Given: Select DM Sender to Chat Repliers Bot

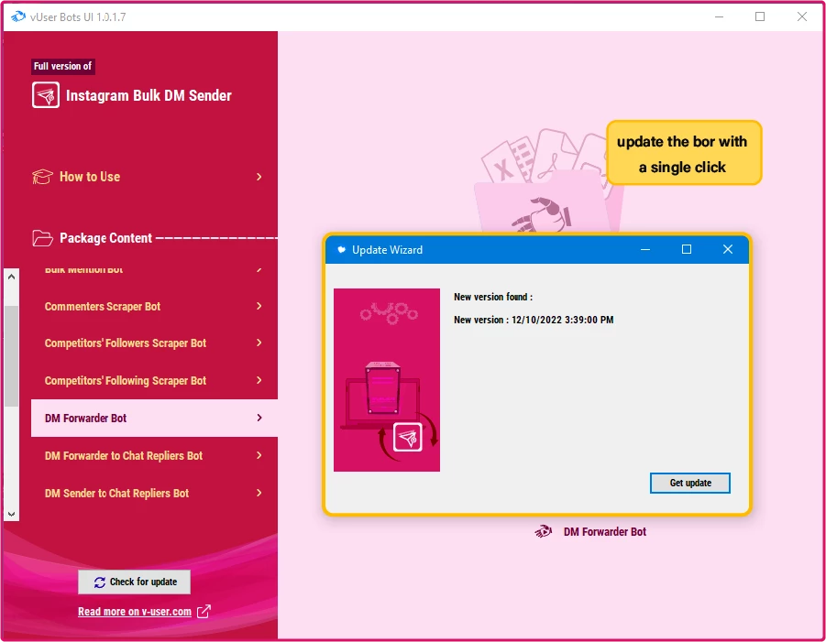Looking at the screenshot, I should [x=154, y=493].
